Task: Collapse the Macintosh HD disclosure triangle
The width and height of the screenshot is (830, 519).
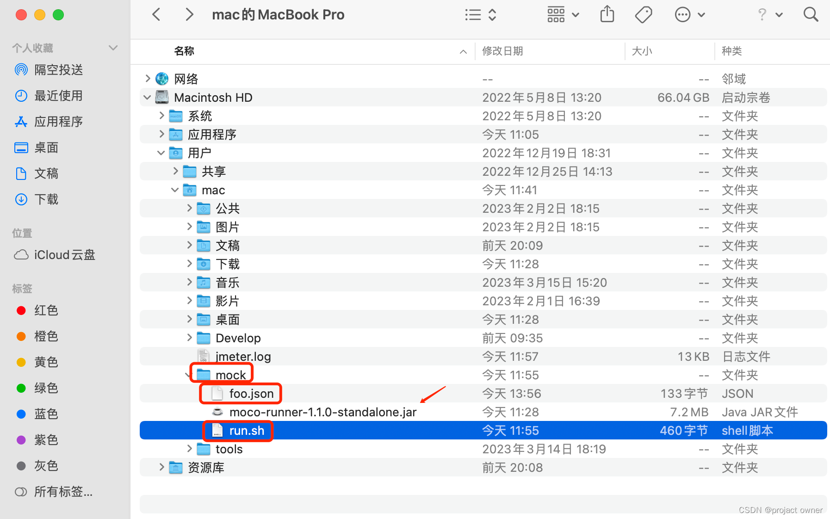Action: coord(147,97)
